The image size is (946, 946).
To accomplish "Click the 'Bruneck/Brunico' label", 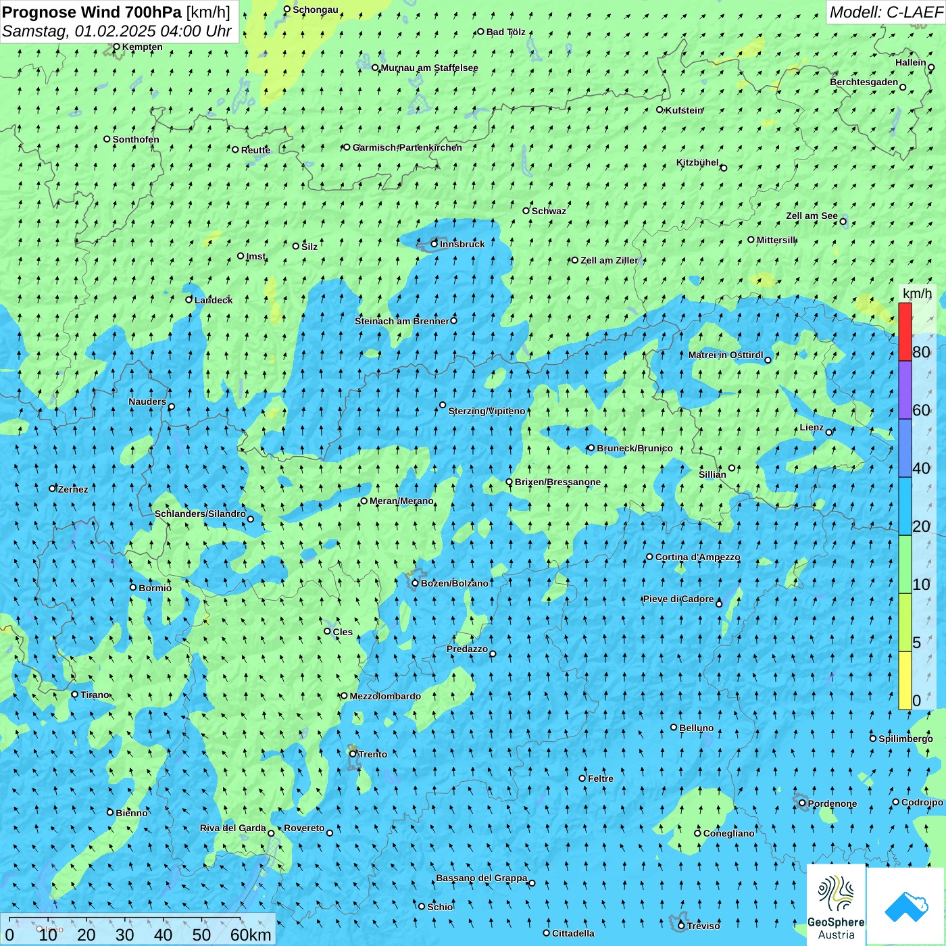I will pos(634,448).
